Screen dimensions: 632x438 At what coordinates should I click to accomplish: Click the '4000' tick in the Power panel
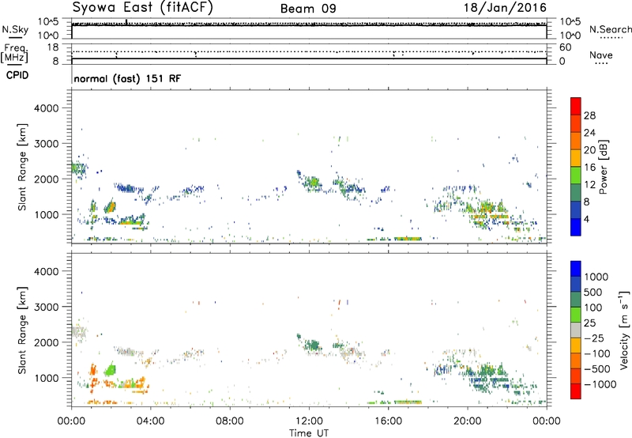pos(47,108)
